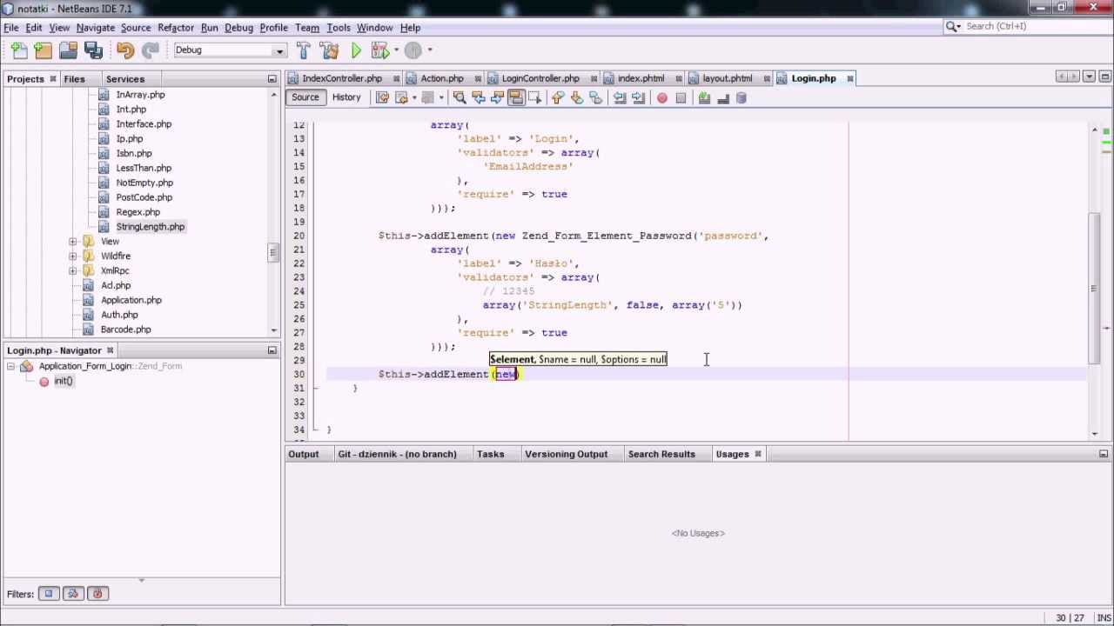This screenshot has height=626, width=1114.
Task: Switch to the Search Results output tab
Action: [x=661, y=454]
